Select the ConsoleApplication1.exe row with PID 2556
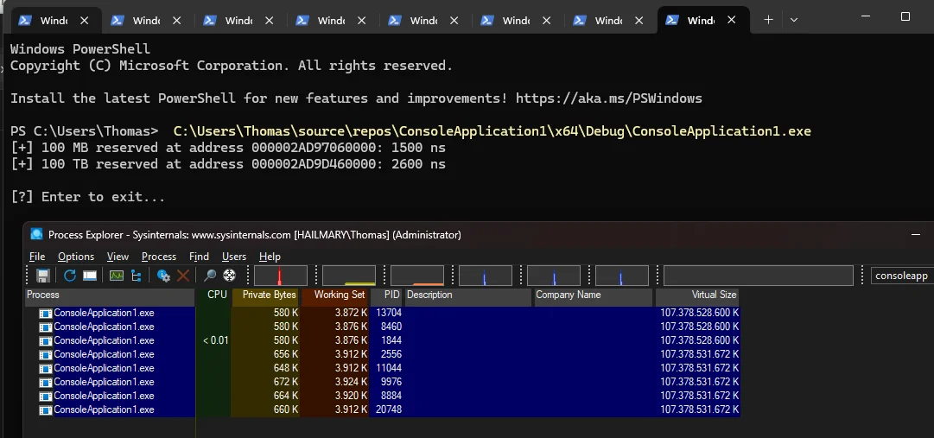This screenshot has height=438, width=934. point(383,354)
